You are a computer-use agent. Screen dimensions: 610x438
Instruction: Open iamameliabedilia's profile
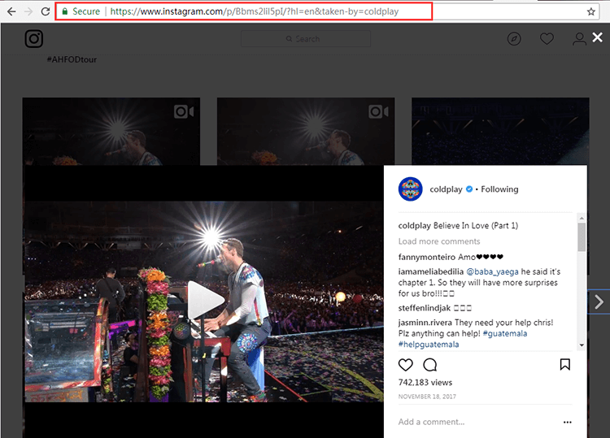pyautogui.click(x=431, y=271)
